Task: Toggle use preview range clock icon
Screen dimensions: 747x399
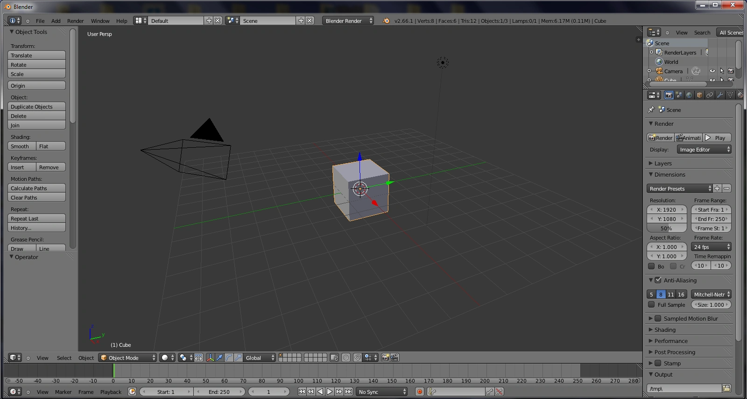Action: (132, 392)
